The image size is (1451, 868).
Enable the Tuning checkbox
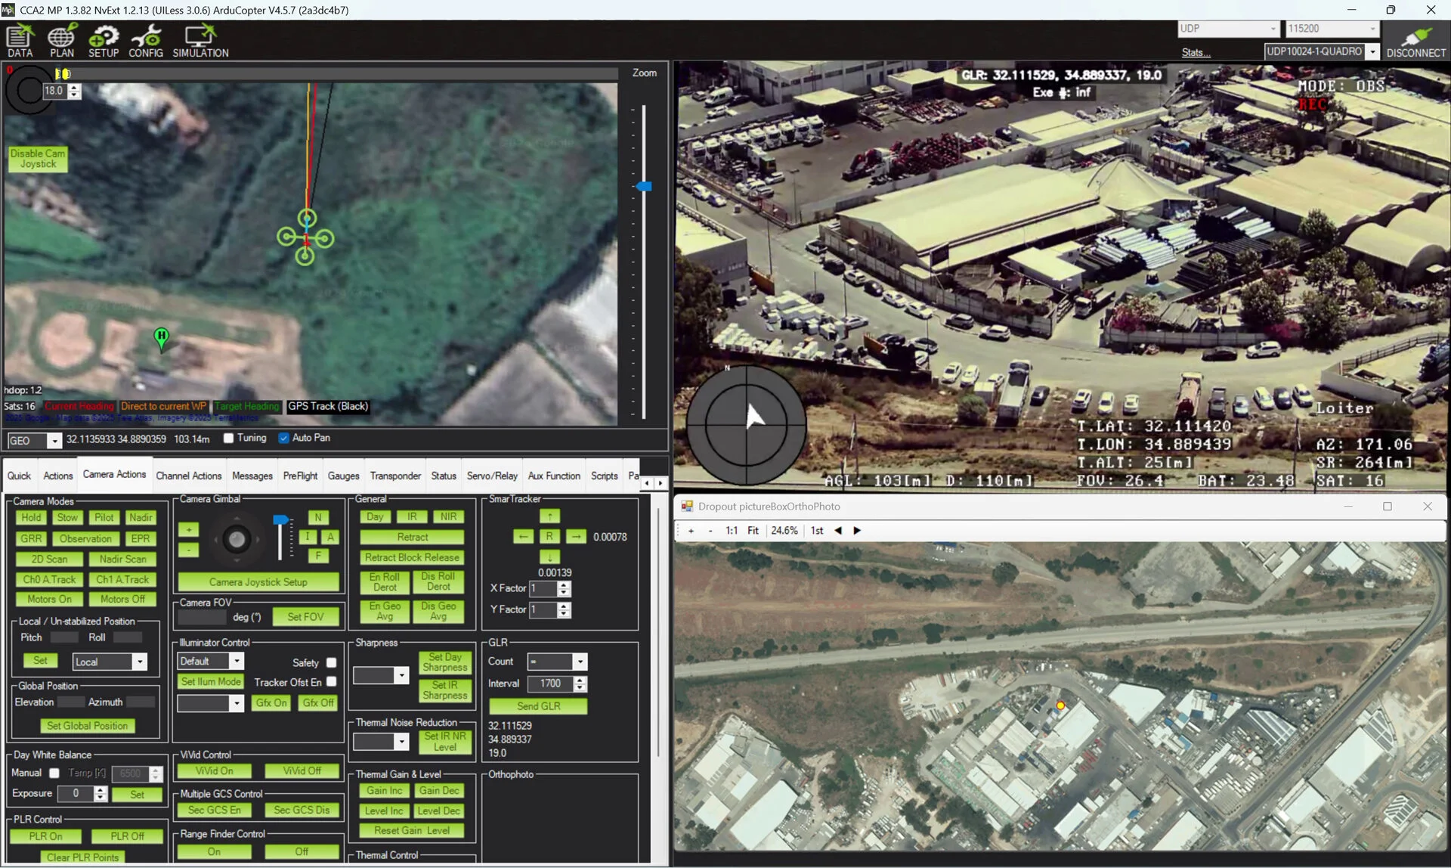pyautogui.click(x=229, y=439)
